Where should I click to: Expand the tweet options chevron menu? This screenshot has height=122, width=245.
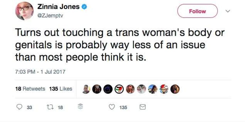coord(227,11)
